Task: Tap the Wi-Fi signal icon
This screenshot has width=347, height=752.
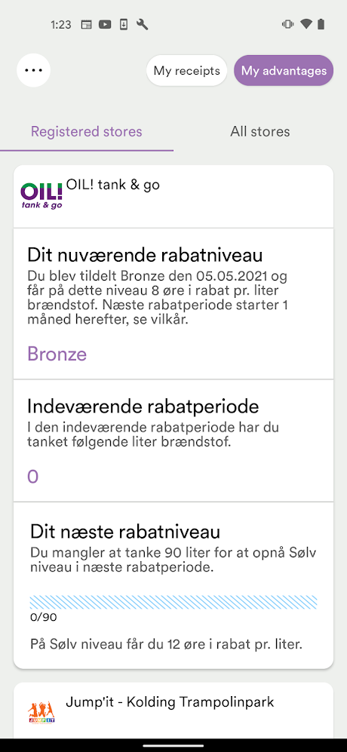Action: click(306, 24)
